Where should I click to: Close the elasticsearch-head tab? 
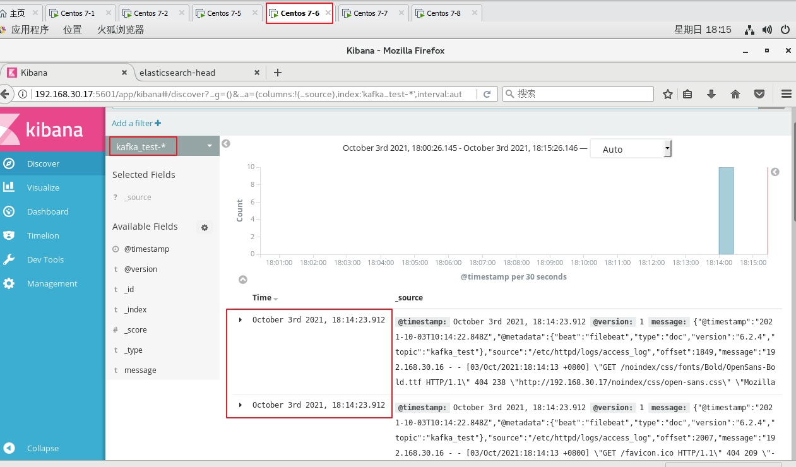coord(256,73)
